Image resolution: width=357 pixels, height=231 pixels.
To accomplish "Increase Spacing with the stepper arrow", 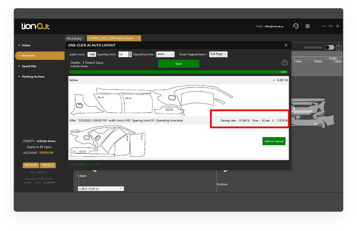I will pos(130,53).
